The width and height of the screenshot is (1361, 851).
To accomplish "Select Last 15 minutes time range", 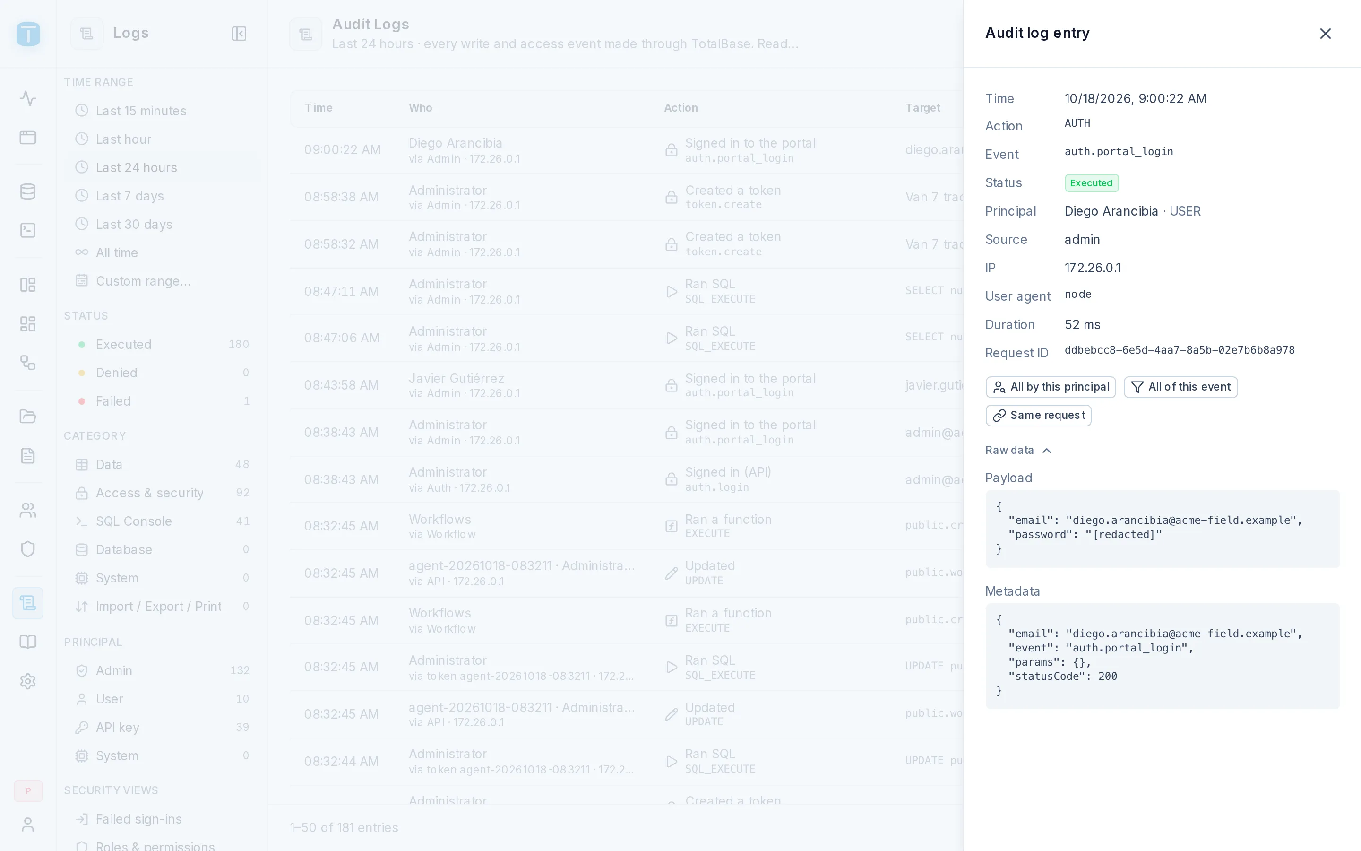I will click(163, 111).
